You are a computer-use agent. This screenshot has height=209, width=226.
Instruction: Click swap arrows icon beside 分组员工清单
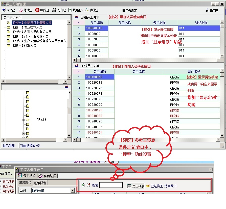tap(77, 17)
